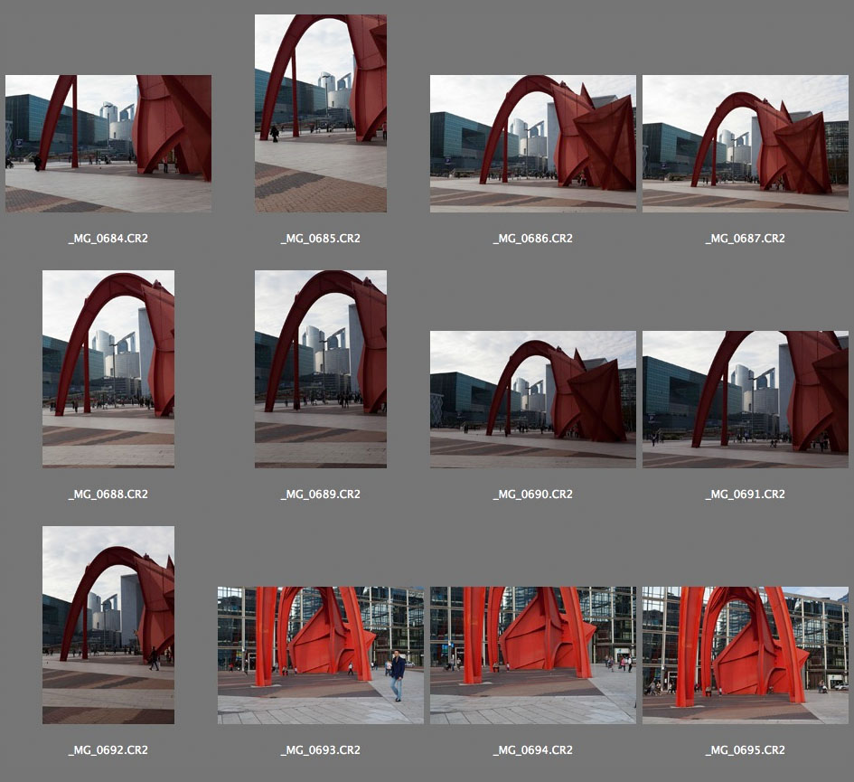854x782 pixels.
Task: Click the filename label _MG_0695.CR2
Action: pos(745,750)
